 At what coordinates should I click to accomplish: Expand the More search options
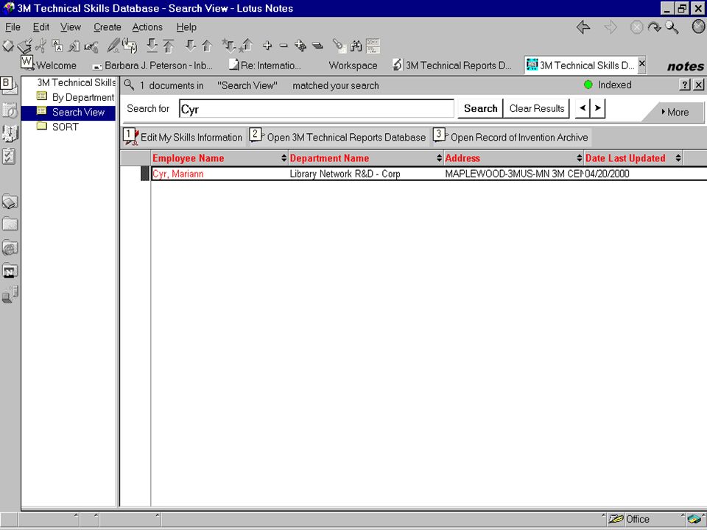pos(675,112)
